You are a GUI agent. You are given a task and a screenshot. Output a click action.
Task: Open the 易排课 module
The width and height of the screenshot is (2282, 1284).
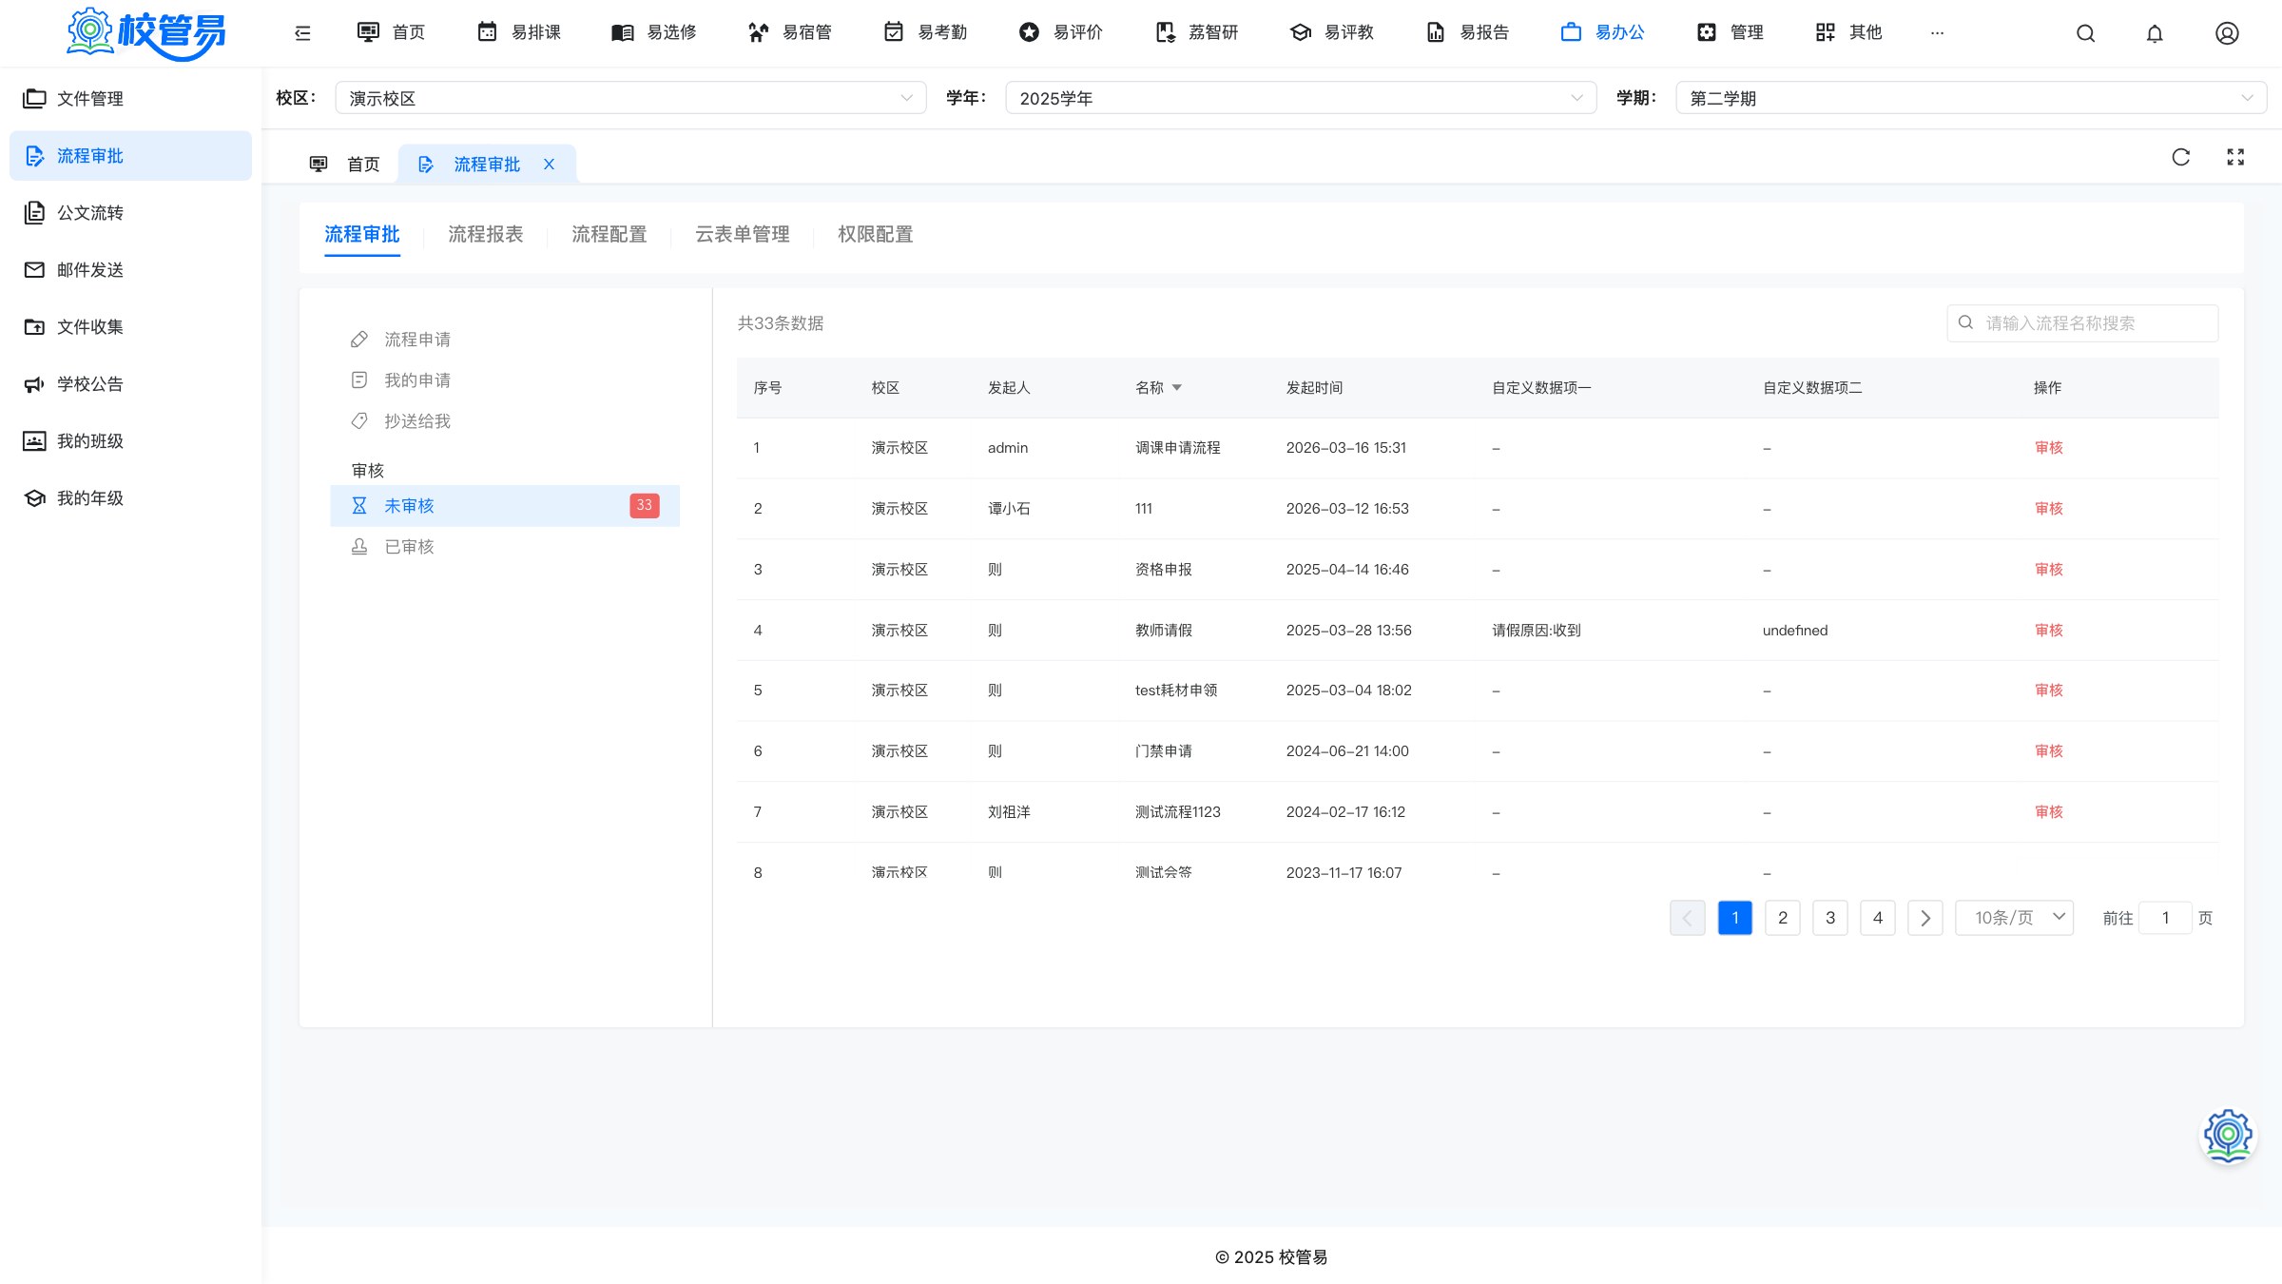(518, 32)
